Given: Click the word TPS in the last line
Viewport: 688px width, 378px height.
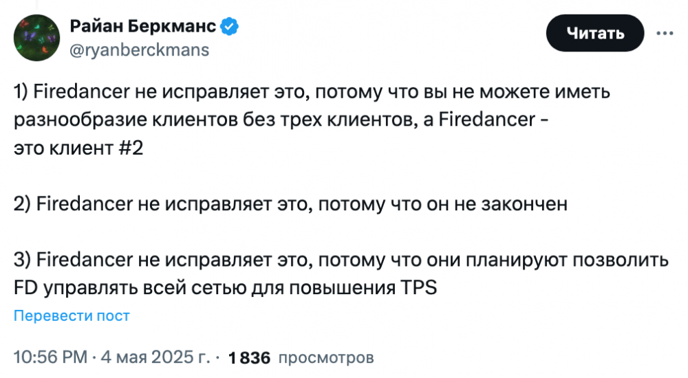Looking at the screenshot, I should (418, 288).
